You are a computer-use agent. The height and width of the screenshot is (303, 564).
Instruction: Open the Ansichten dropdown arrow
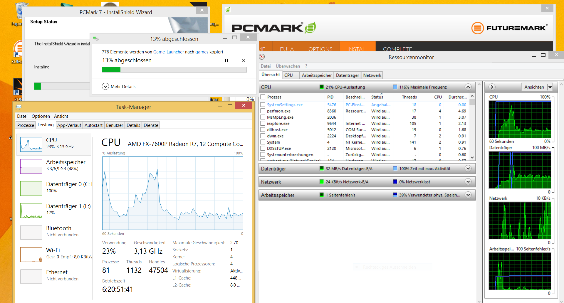point(550,87)
